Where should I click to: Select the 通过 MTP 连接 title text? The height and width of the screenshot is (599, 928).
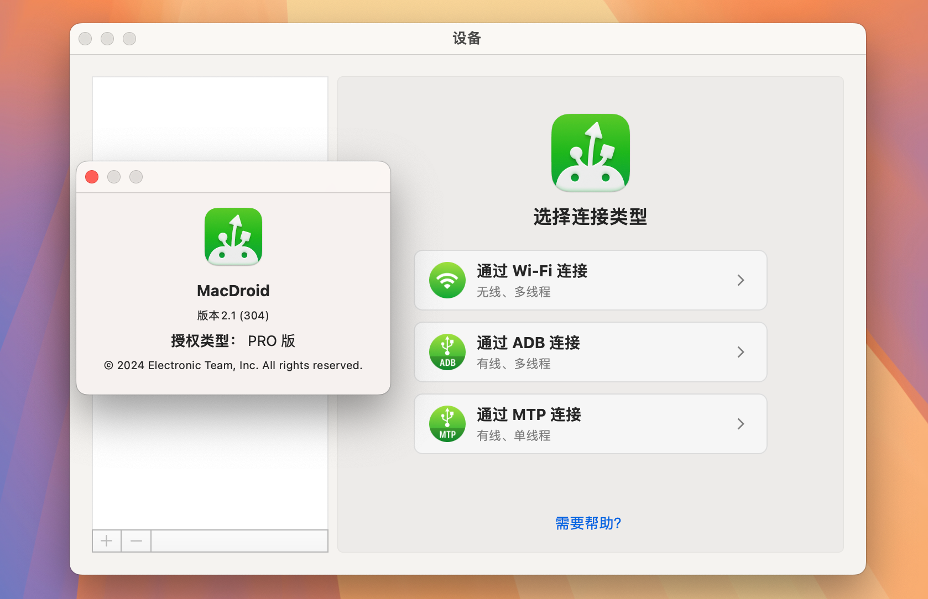tap(529, 414)
